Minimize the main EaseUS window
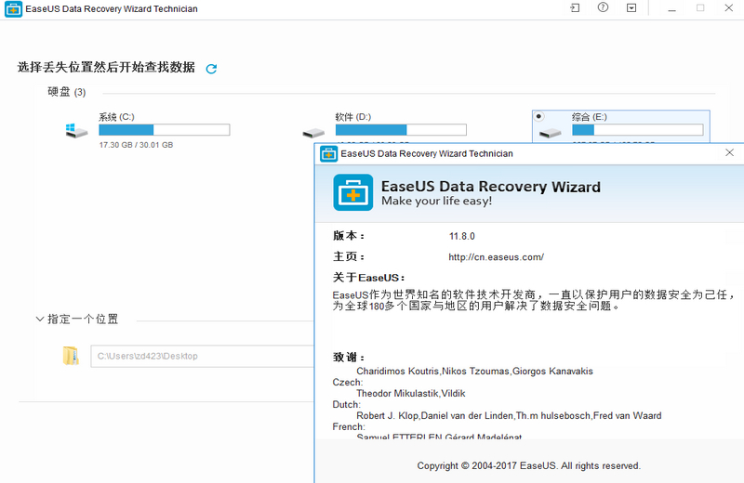Screen dimensions: 744x483 [671, 8]
